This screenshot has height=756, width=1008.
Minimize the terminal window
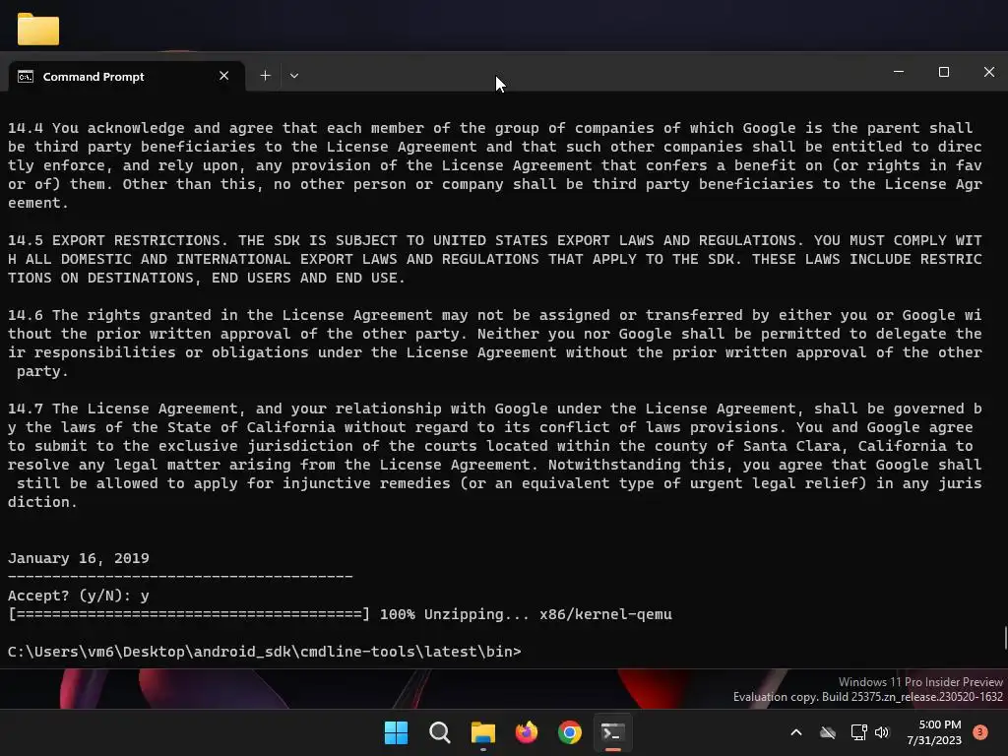pyautogui.click(x=899, y=72)
